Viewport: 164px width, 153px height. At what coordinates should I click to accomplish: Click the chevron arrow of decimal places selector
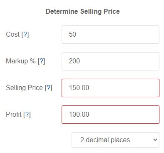click(155, 140)
